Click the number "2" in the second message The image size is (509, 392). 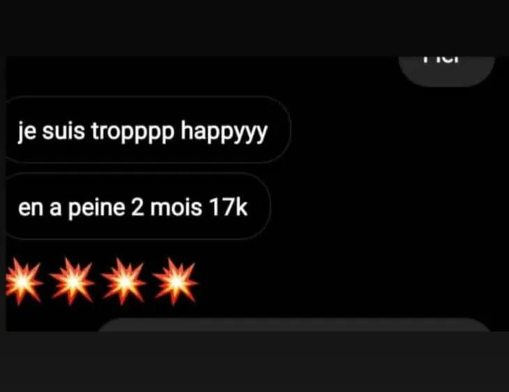(137, 207)
